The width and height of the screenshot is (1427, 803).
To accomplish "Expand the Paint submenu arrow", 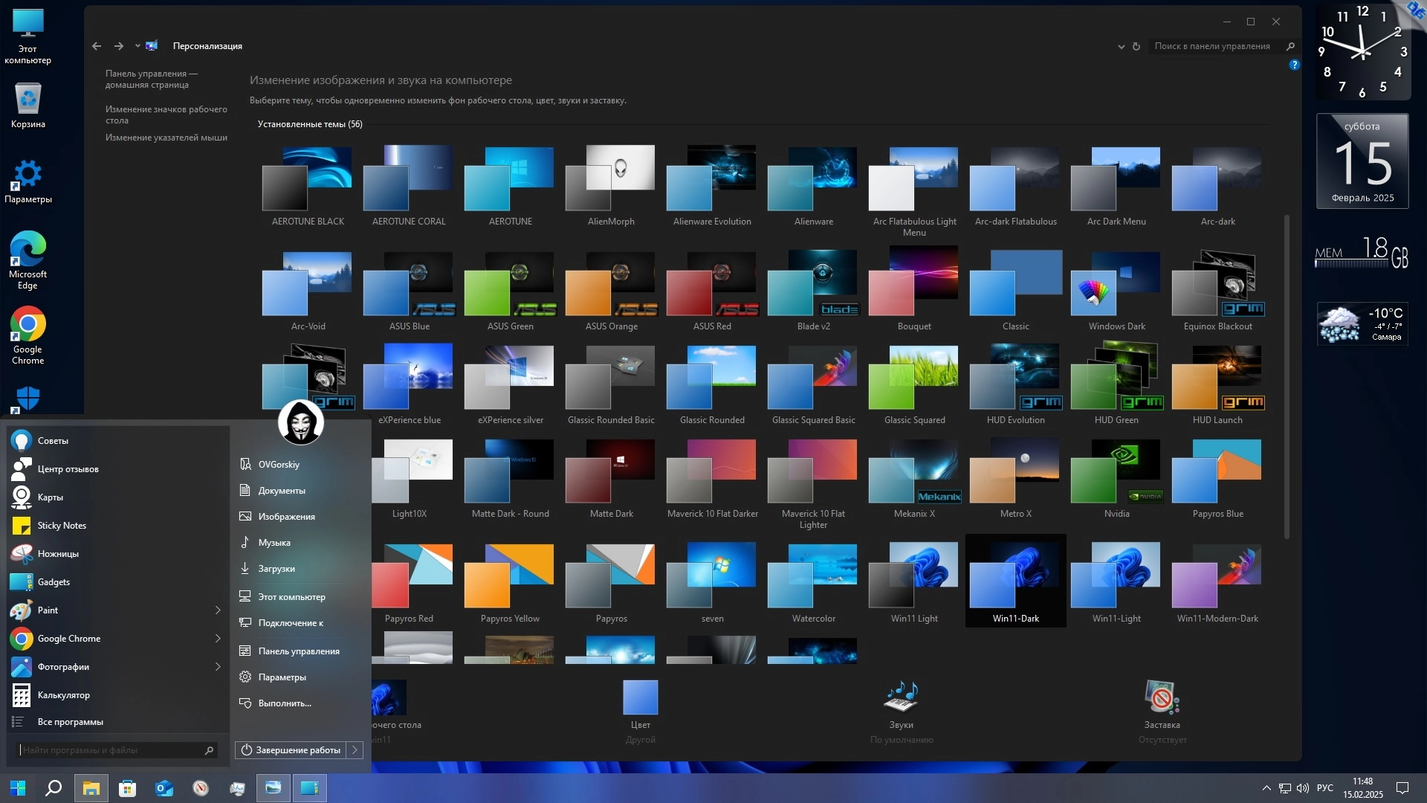I will pos(218,610).
